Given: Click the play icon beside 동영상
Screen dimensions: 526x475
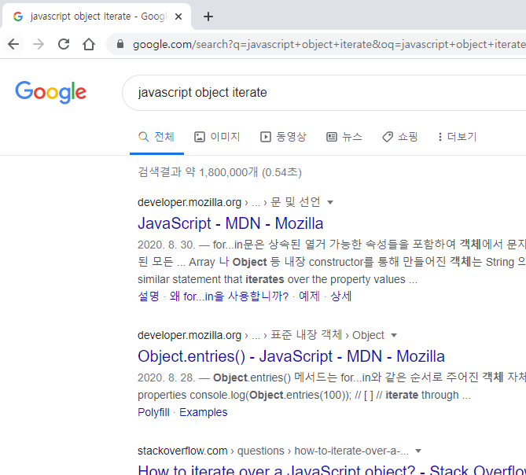Looking at the screenshot, I should pos(265,137).
